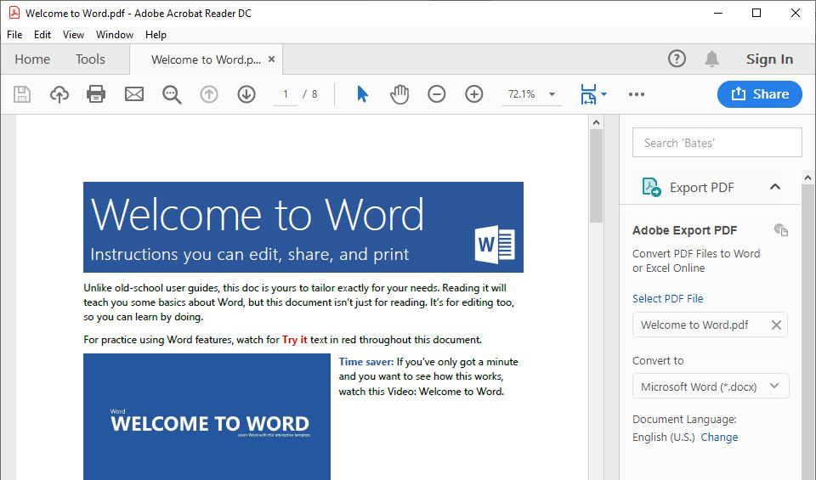Collapse the Export PDF panel chevron

coord(775,187)
